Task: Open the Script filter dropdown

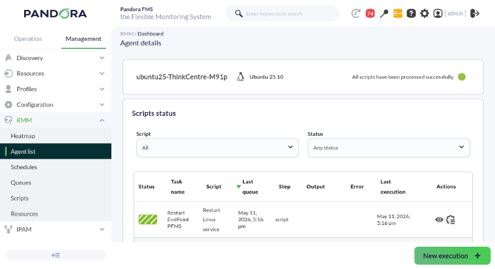Action: pos(218,148)
